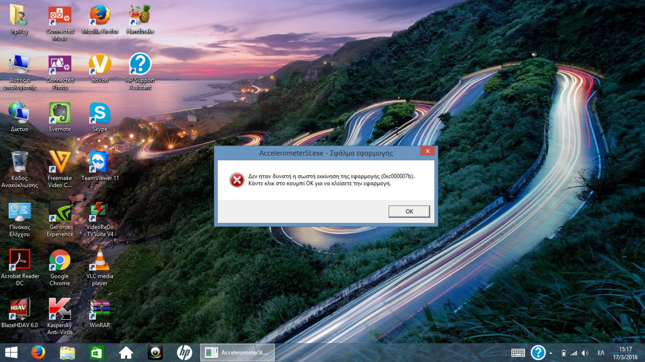
Task: Select the Mozilla Firefox desktop shortcut
Action: 100,20
